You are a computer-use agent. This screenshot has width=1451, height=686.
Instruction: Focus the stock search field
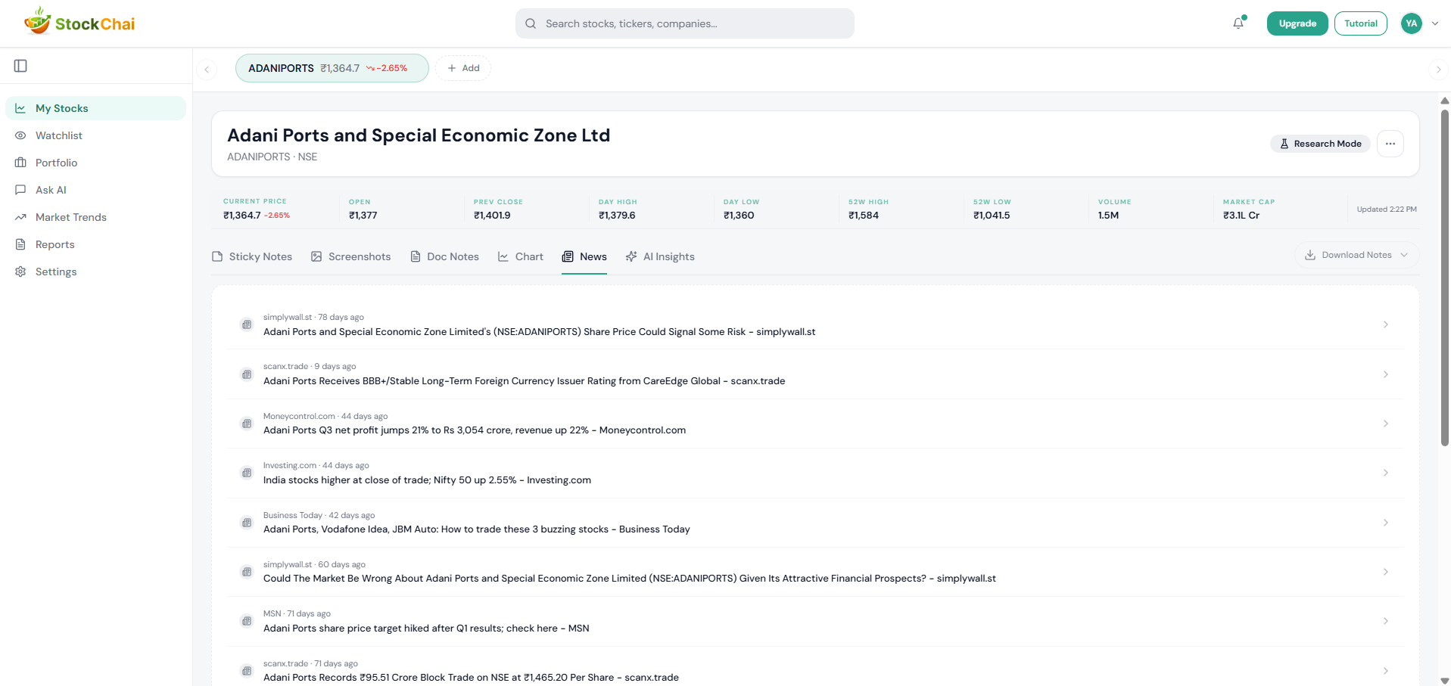(x=684, y=23)
